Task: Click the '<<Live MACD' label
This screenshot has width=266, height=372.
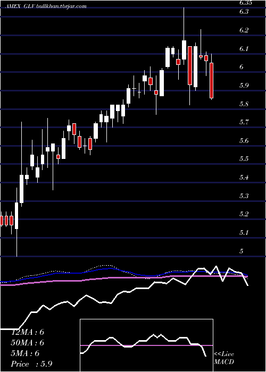Action: coord(224,358)
